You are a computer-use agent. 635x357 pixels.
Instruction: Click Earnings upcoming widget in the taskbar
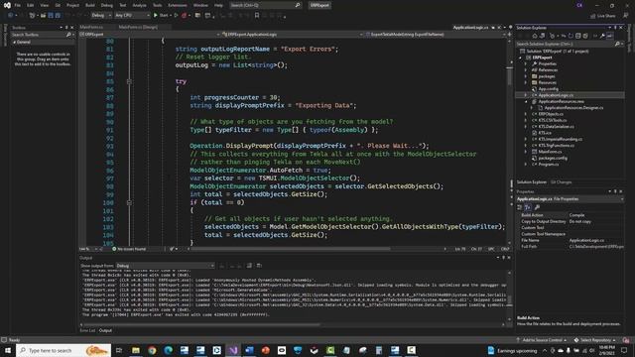[x=512, y=350]
